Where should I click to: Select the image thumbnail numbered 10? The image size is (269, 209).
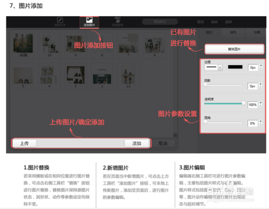(x=49, y=45)
